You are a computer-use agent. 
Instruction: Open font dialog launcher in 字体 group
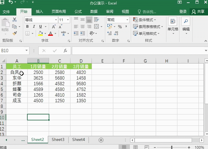[69, 41]
